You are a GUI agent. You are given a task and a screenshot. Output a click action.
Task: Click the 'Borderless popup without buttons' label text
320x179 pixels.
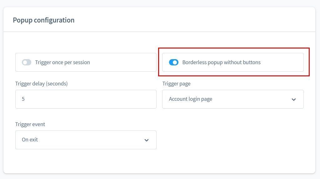point(221,62)
